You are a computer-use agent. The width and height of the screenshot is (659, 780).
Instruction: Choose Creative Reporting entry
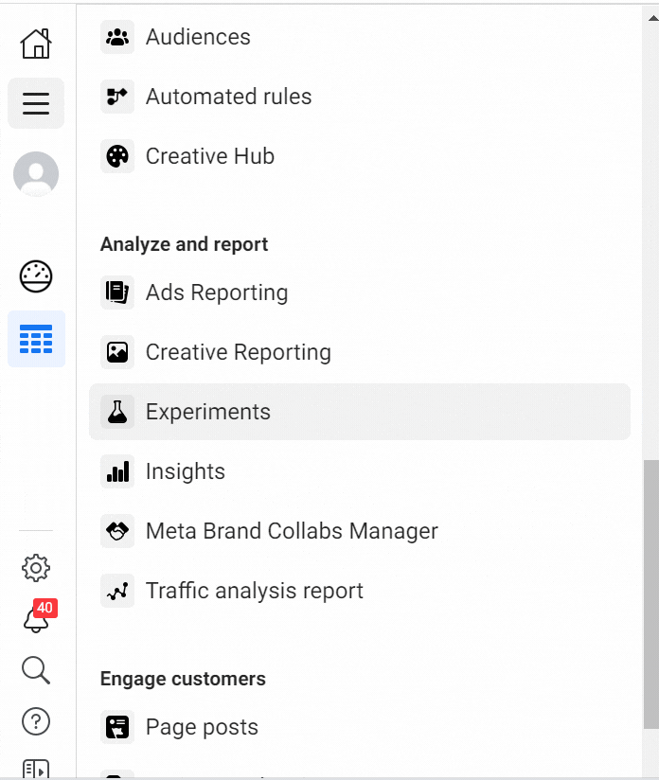[x=238, y=353]
